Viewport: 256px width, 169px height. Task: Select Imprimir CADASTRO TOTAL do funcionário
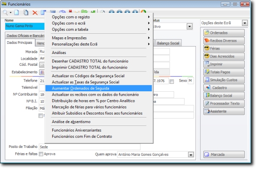tap(99, 67)
